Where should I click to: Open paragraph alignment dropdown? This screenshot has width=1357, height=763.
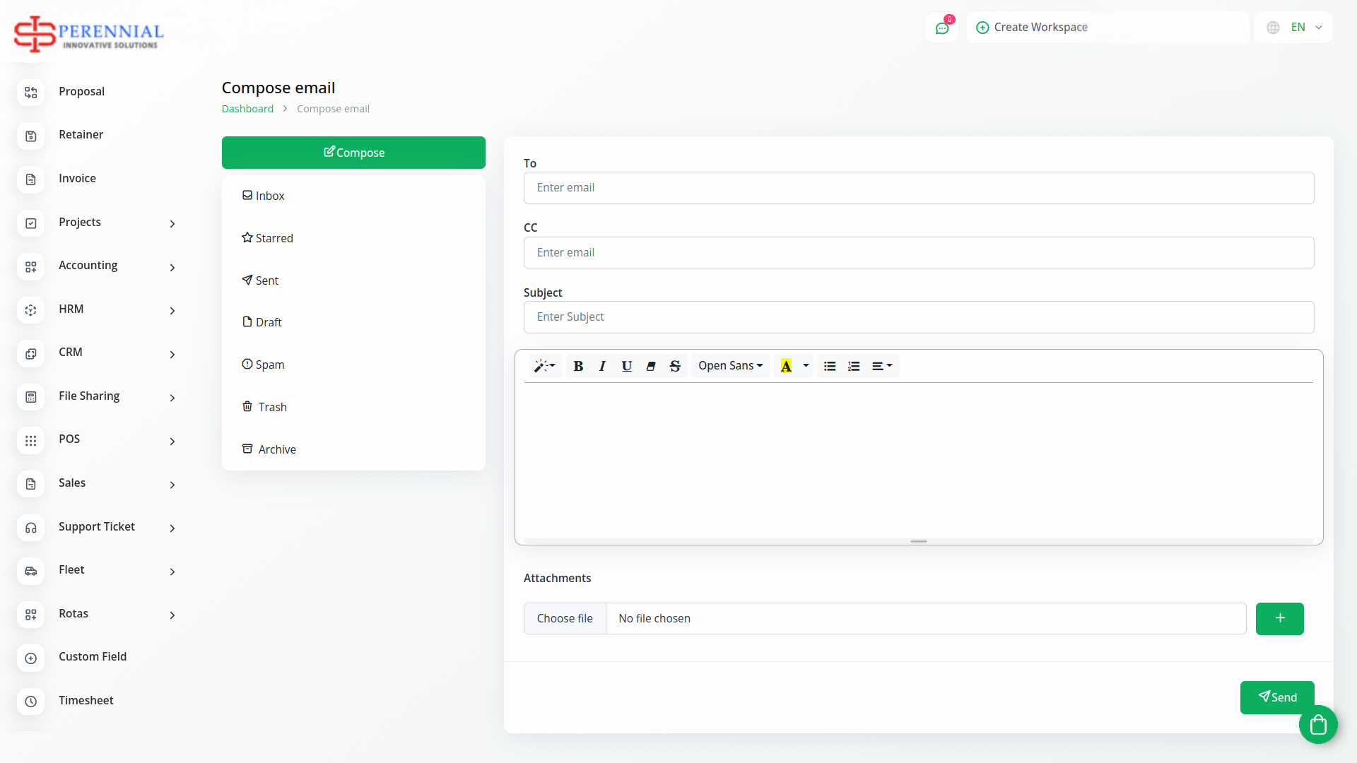[x=881, y=366]
